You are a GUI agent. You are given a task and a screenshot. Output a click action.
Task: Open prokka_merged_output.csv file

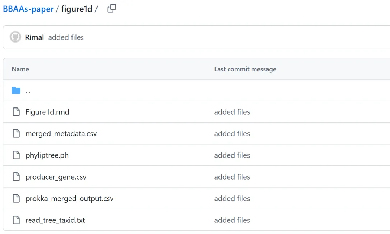69,199
